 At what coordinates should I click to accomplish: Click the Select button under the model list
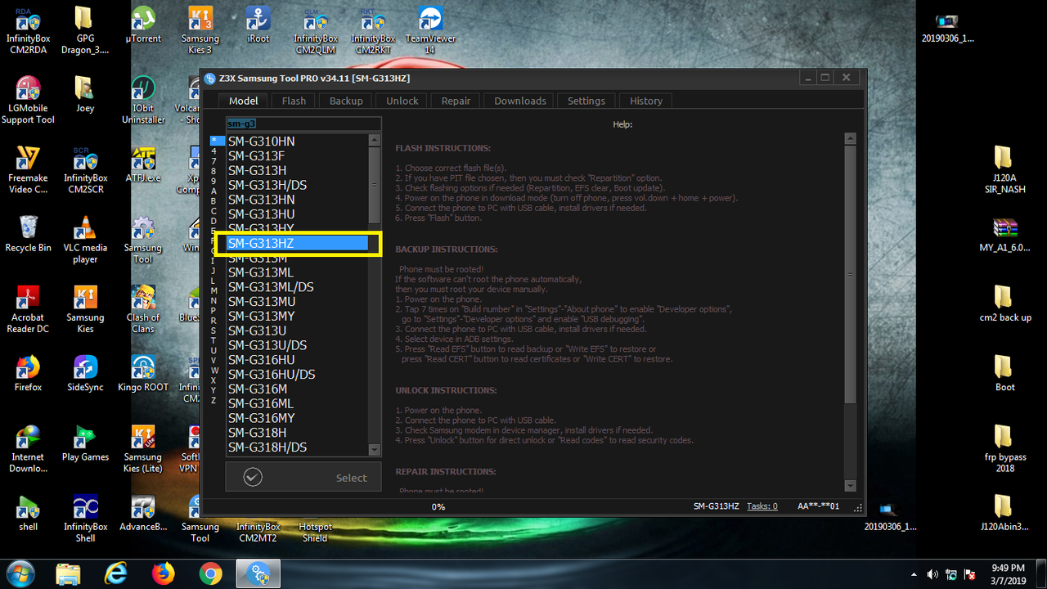(x=303, y=478)
